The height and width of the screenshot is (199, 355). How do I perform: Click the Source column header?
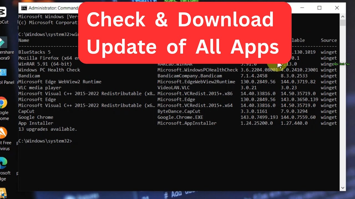click(329, 40)
